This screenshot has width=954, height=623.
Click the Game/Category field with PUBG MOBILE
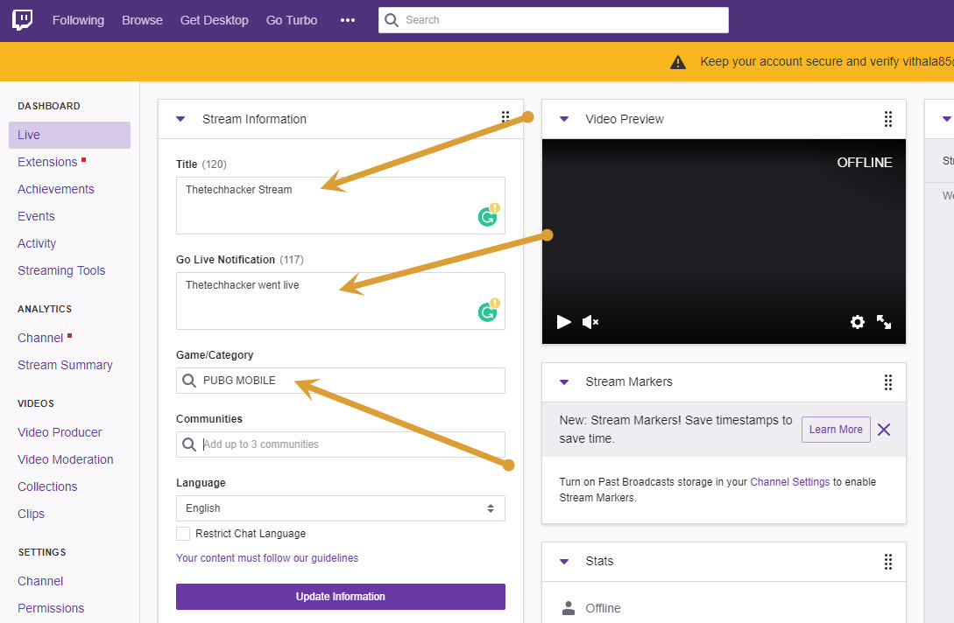coord(341,381)
